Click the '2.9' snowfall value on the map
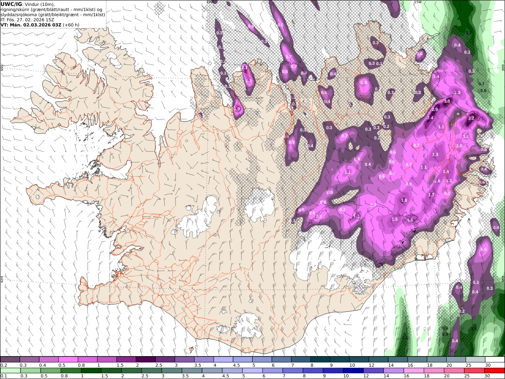The width and height of the screenshot is (505, 379). pyautogui.click(x=435, y=109)
